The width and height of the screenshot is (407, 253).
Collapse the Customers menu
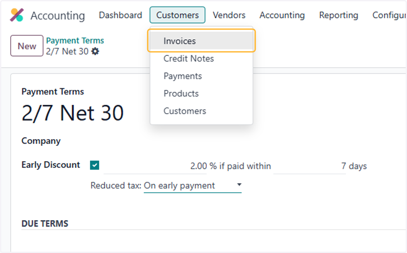(177, 15)
